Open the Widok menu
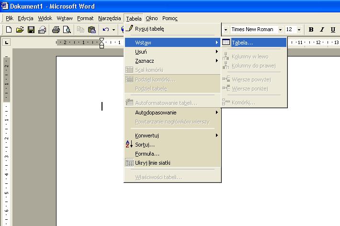 (x=45, y=18)
